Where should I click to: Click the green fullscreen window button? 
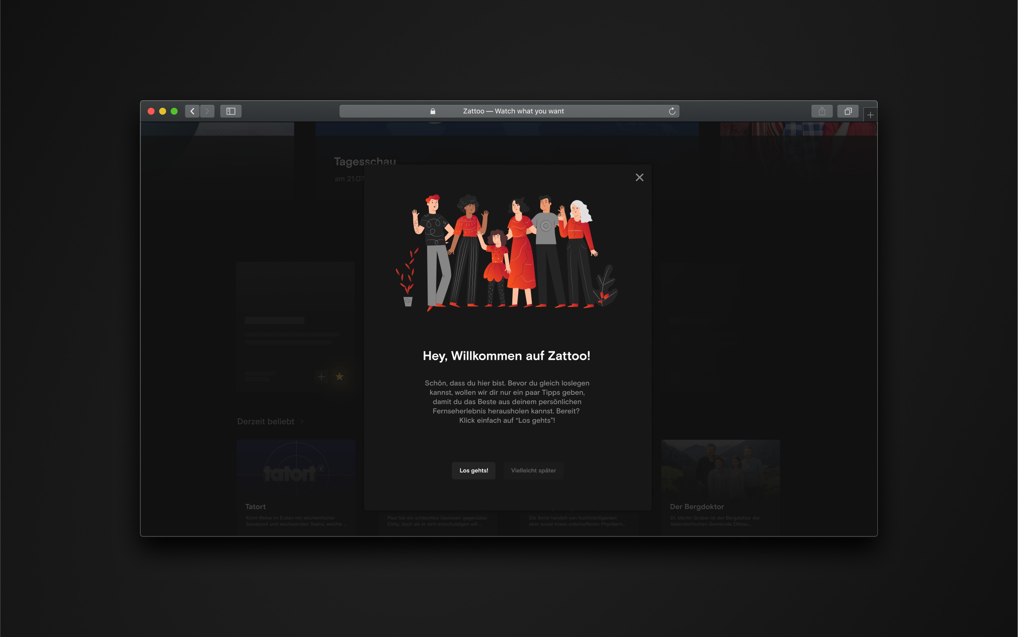[174, 111]
